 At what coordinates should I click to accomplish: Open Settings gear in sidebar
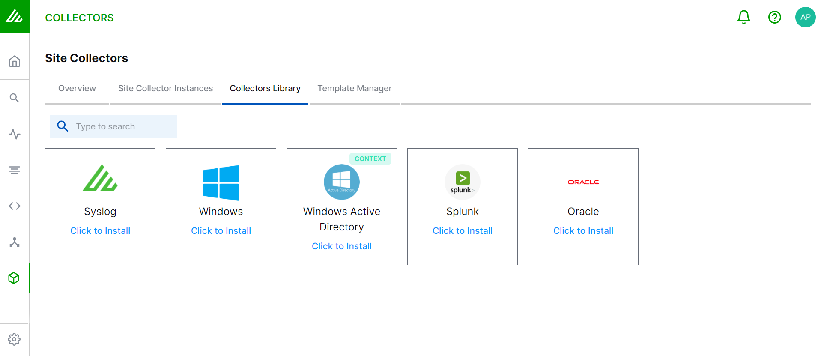pos(14,339)
